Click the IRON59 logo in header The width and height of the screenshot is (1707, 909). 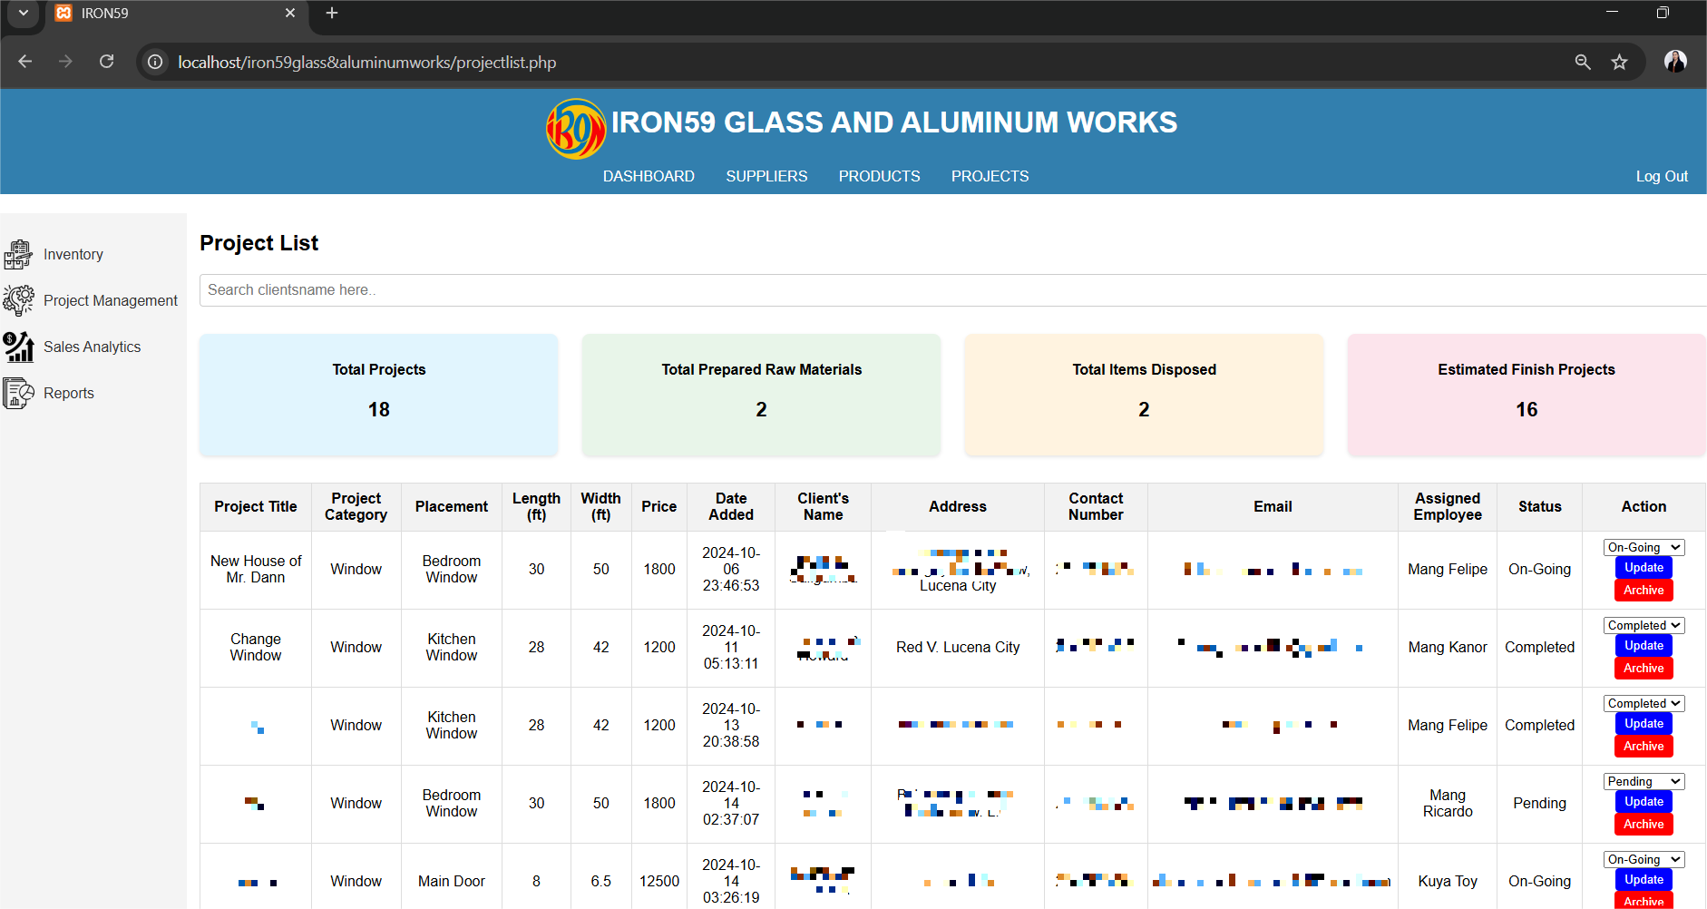coord(576,129)
